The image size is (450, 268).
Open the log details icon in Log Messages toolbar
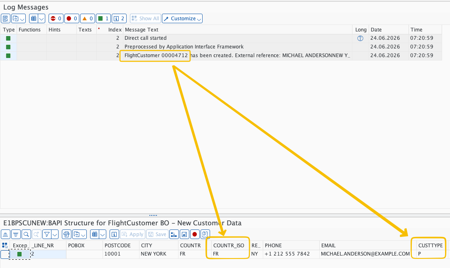5,19
